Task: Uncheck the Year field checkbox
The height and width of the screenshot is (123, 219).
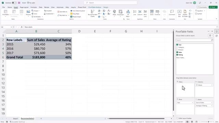Action: click(x=177, y=45)
